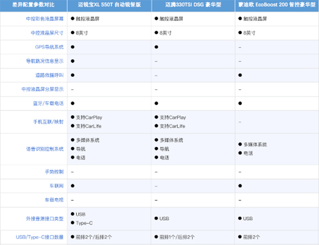Screen dimensions: 319x245
Task: Select USB audio port in 迈锐宝XL column
Action: click(81, 214)
